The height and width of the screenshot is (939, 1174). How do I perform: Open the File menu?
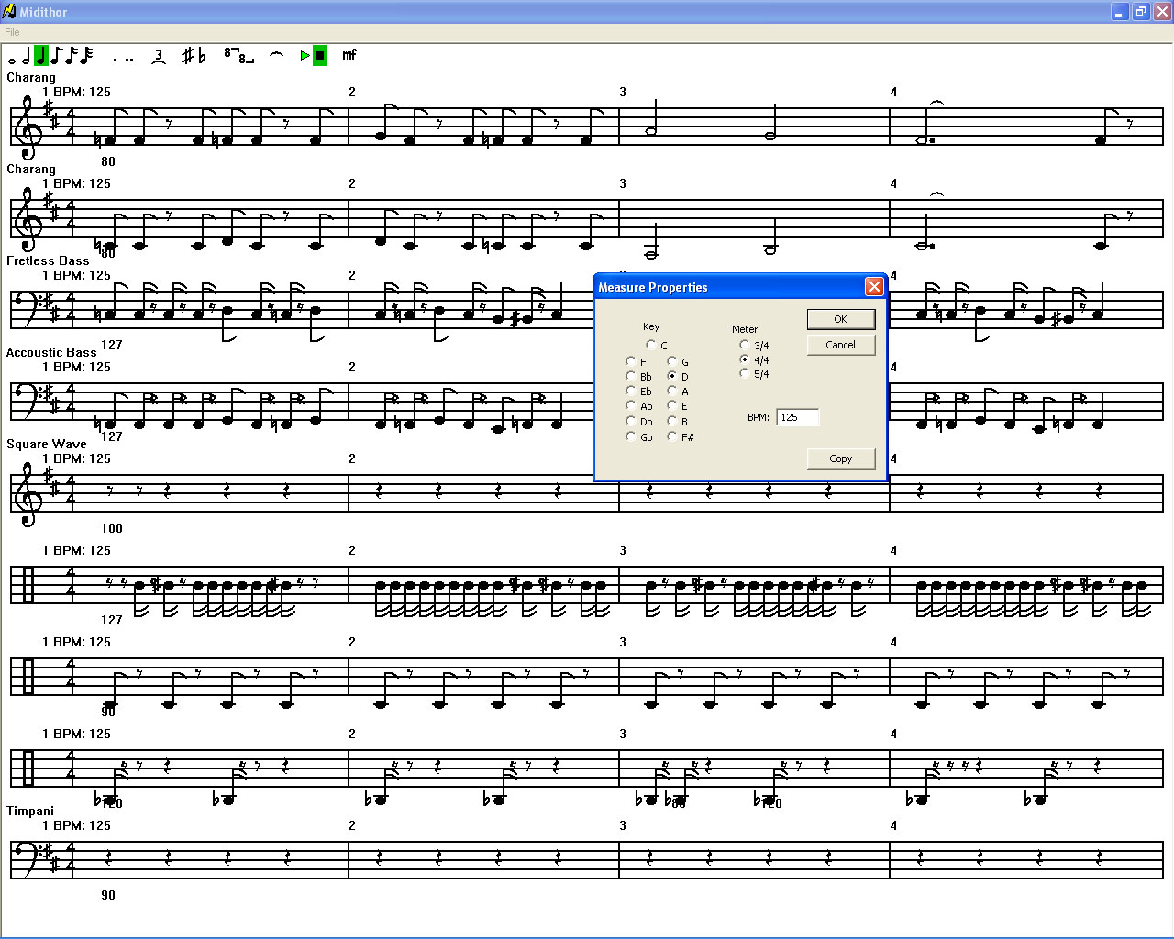[12, 32]
